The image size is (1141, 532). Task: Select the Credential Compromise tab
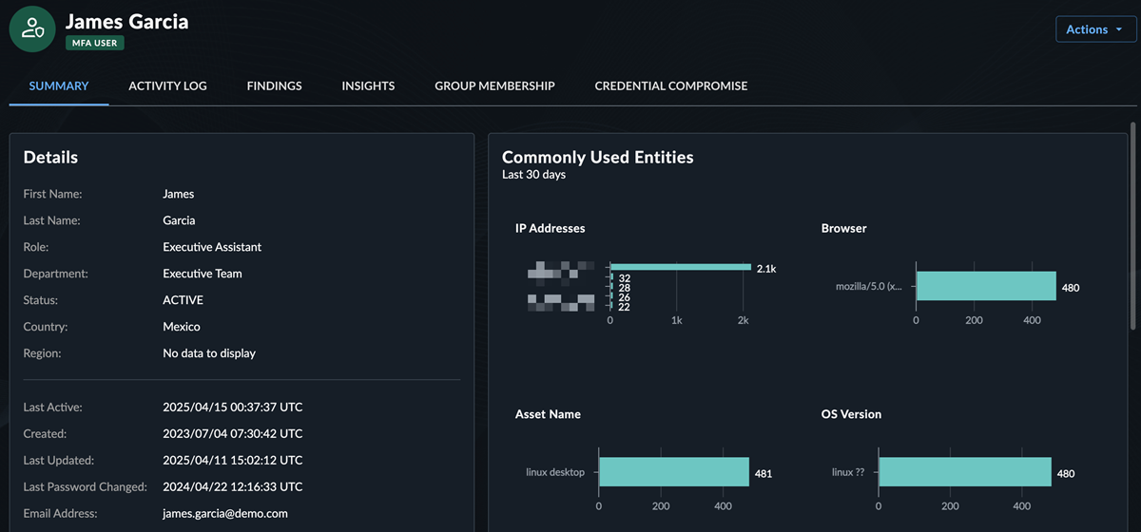click(670, 85)
